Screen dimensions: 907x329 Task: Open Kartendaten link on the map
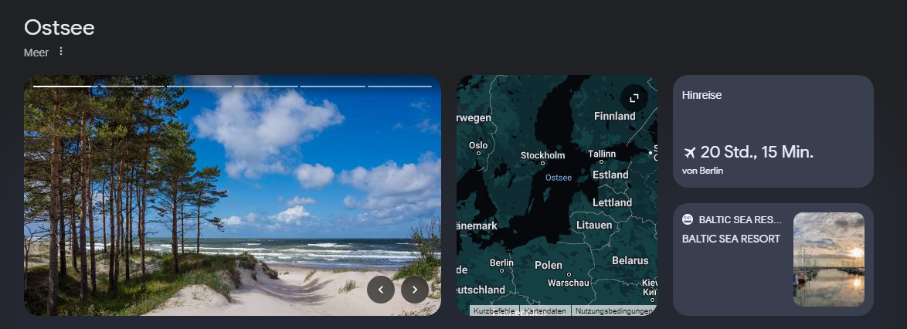pos(545,310)
